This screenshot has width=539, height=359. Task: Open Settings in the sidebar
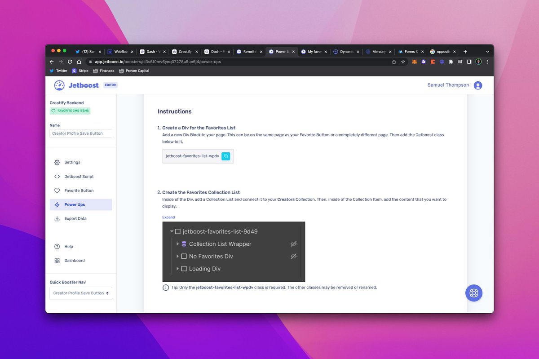click(81, 162)
